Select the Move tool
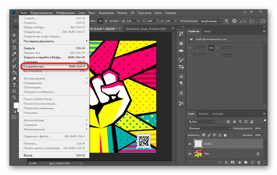Viewport: 277px width, 175px height. coord(14,35)
